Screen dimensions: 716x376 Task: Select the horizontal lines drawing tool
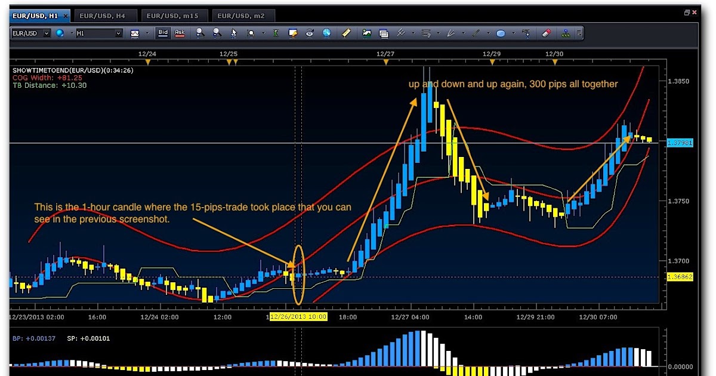pyautogui.click(x=426, y=33)
